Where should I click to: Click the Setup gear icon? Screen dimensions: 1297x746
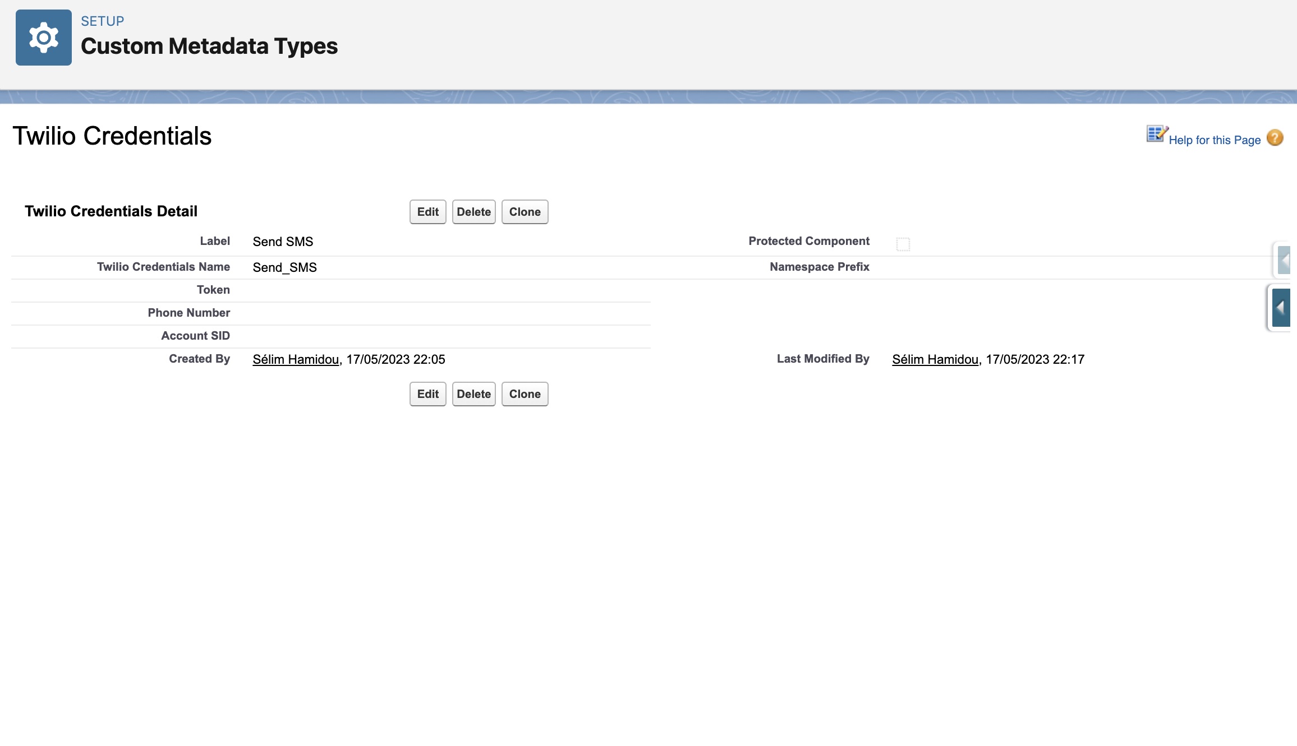pyautogui.click(x=44, y=38)
